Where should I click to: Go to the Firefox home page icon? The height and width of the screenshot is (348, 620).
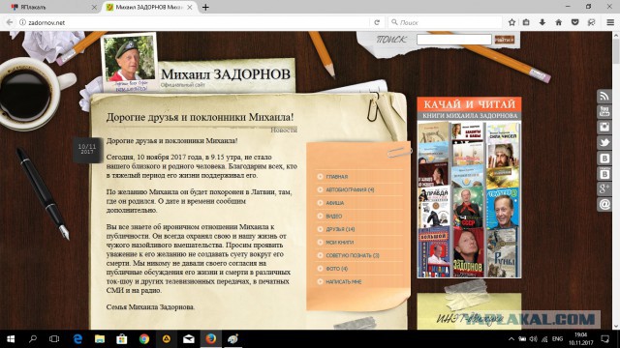coord(559,22)
